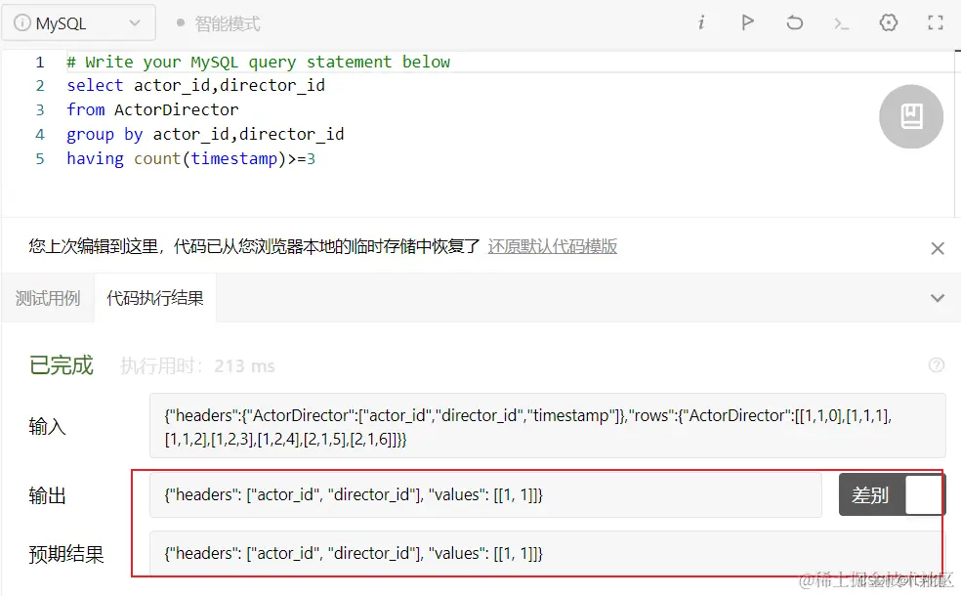
Task: Switch to the 测试用例 tab
Action: click(x=48, y=299)
